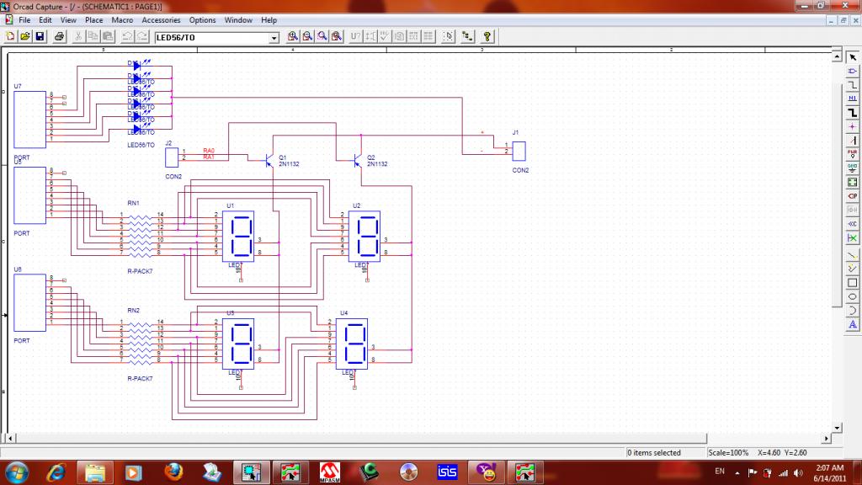
Task: Open the Accessories menu
Action: click(161, 19)
